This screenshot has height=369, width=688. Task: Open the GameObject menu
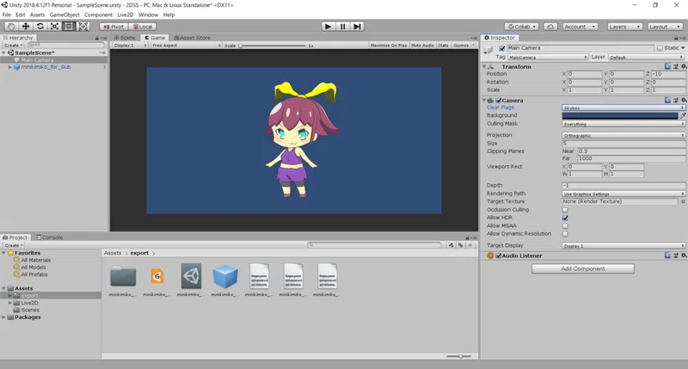[64, 15]
